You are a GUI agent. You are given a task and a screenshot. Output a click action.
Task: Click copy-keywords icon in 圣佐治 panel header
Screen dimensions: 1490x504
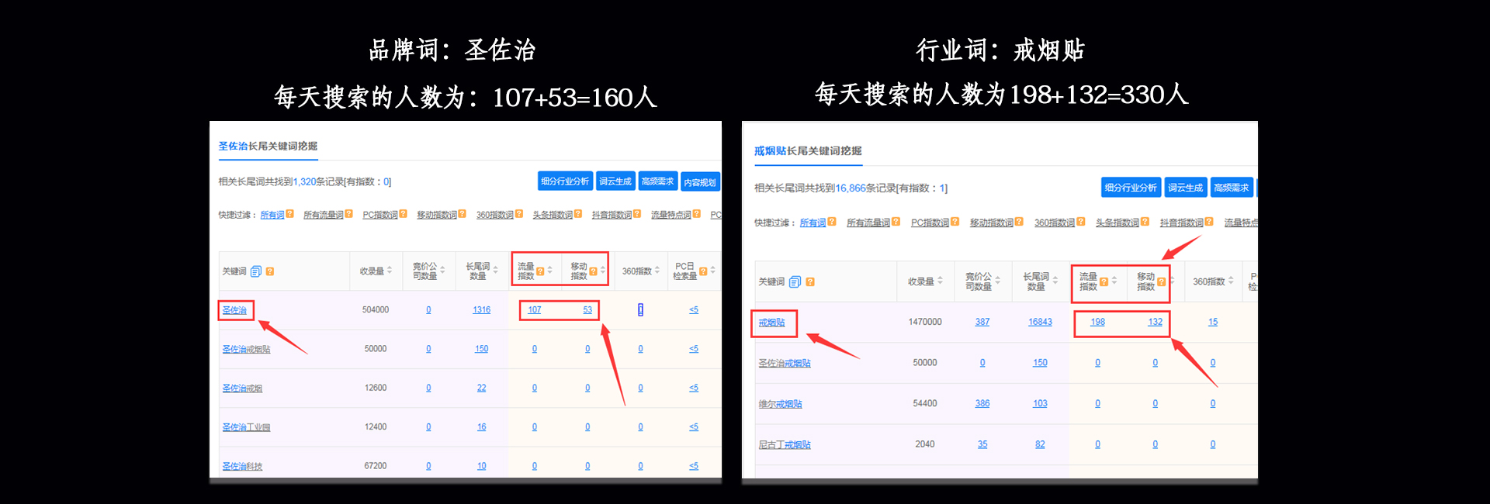click(x=255, y=271)
